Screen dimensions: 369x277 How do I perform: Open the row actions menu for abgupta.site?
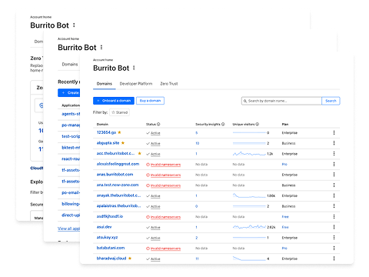334,143
